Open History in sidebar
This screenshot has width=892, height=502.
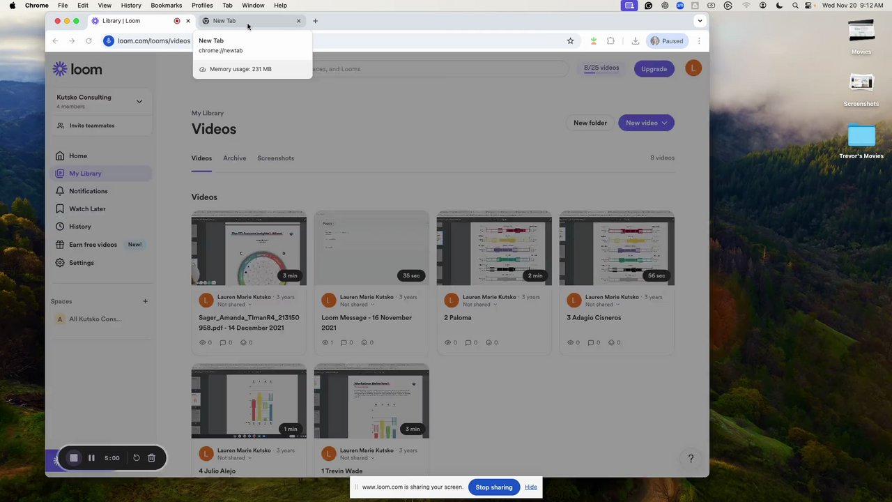[102, 227]
